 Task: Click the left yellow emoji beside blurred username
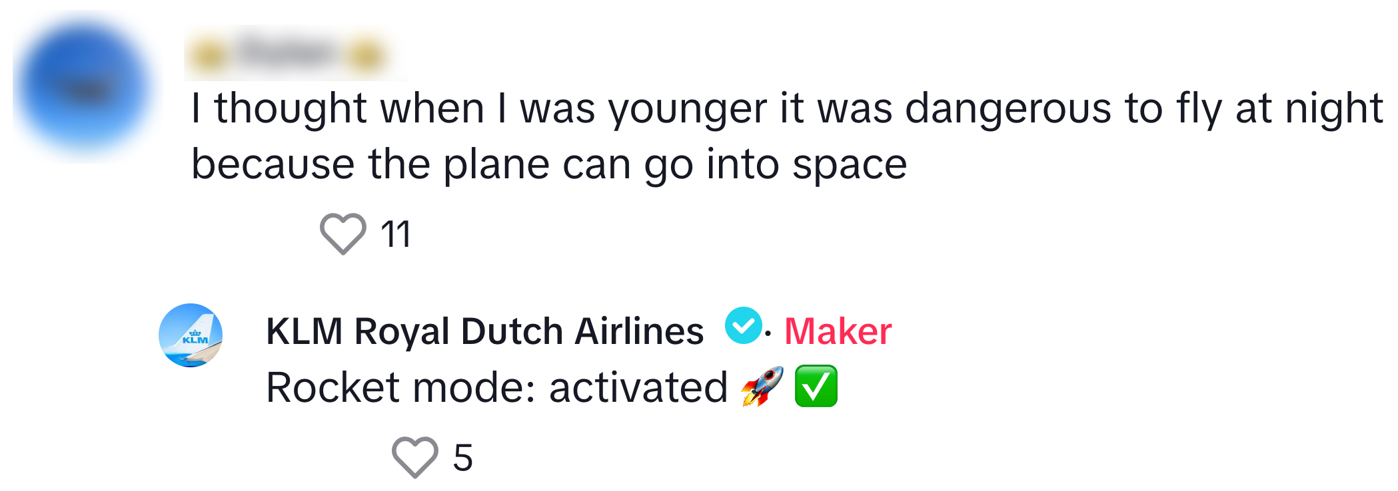tap(209, 55)
